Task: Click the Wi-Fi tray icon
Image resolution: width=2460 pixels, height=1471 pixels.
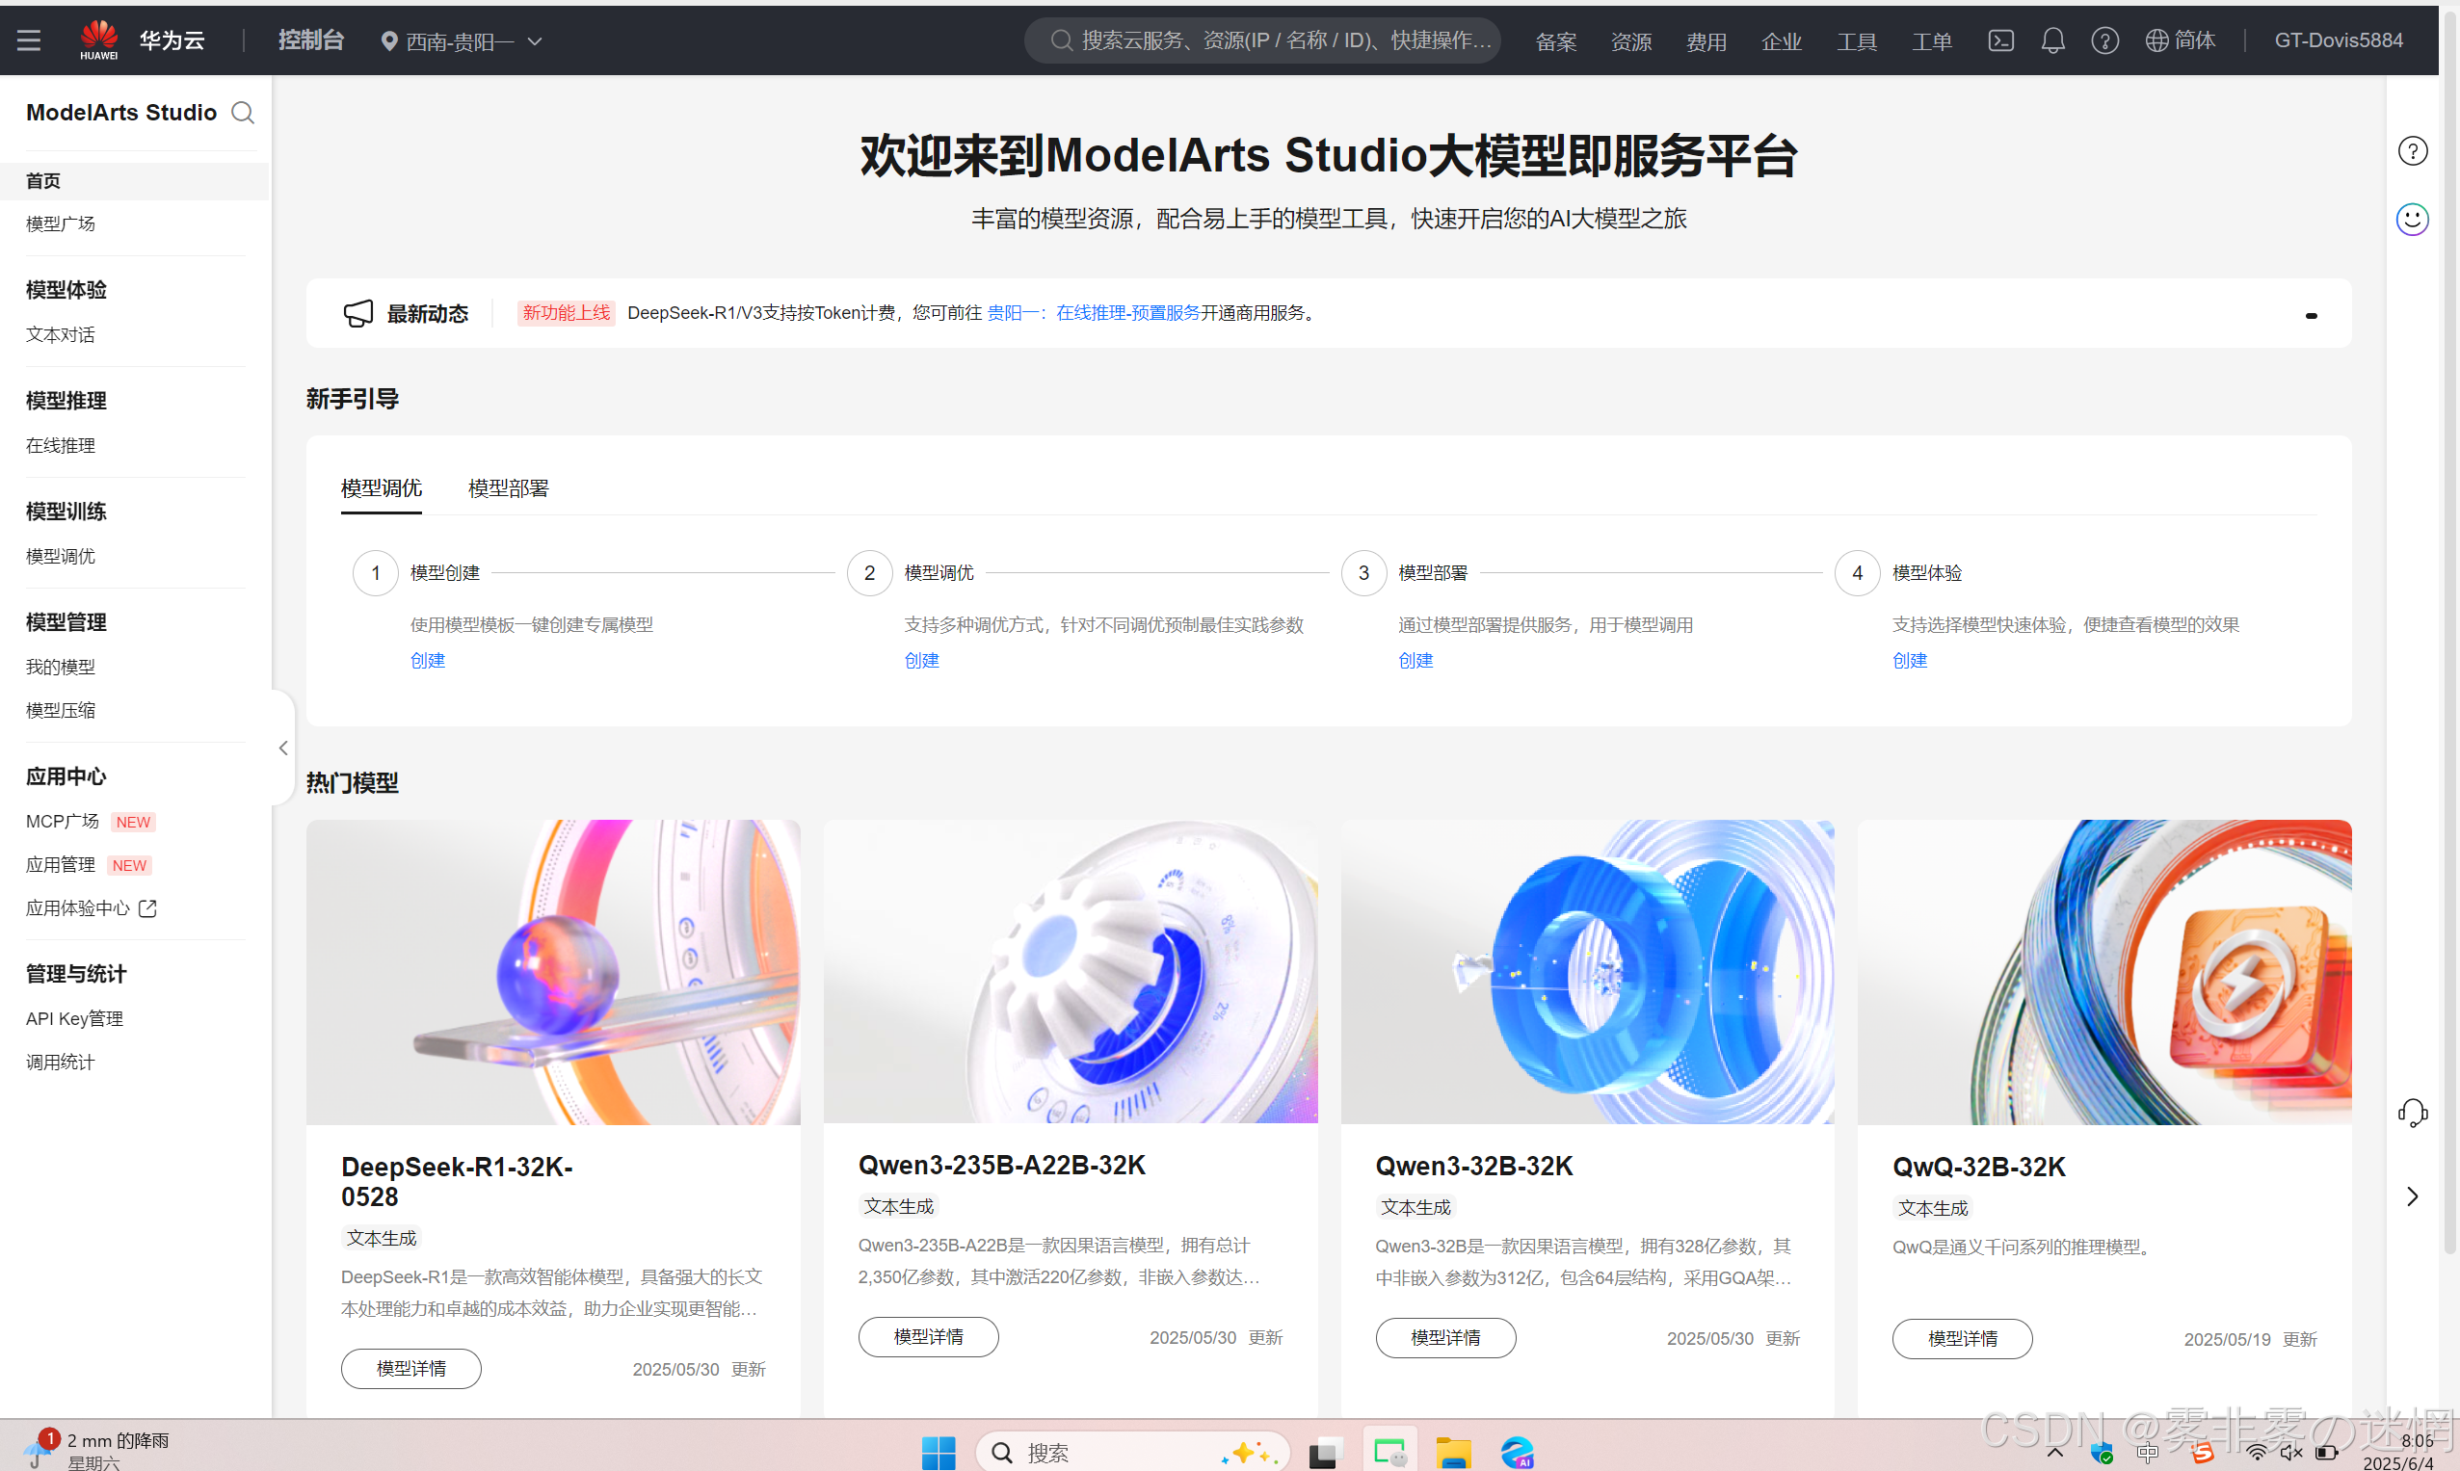Action: click(x=2257, y=1453)
